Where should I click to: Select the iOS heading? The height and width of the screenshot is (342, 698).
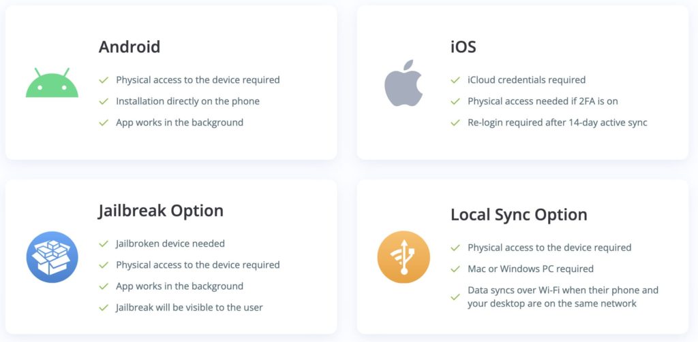[464, 47]
